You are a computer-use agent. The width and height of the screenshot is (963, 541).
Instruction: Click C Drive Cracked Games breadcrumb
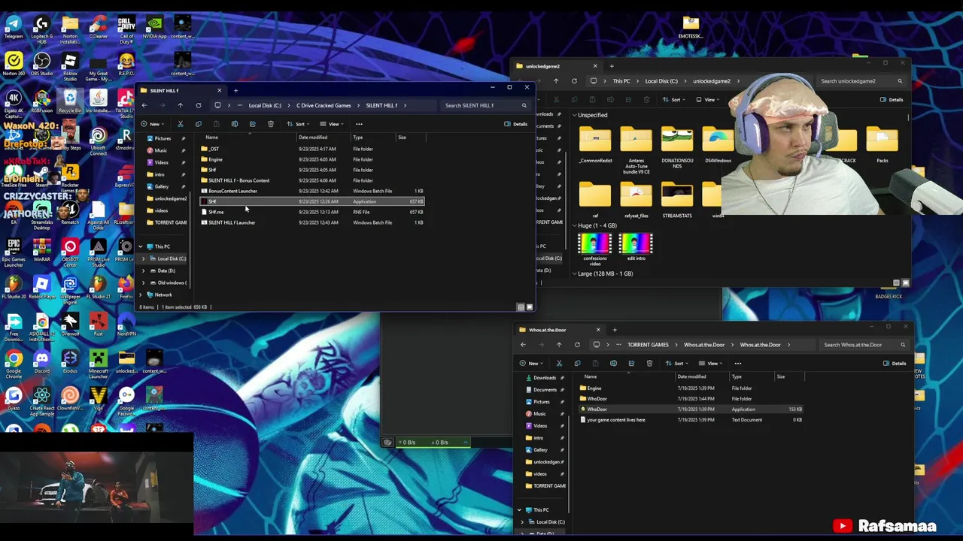point(324,106)
